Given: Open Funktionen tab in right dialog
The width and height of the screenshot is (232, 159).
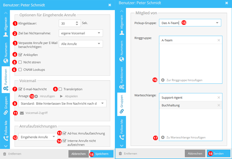Looking at the screenshot, I should pos(122,78).
